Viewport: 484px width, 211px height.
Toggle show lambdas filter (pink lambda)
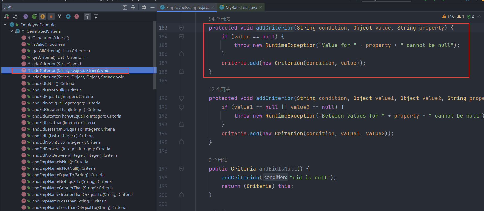(77, 16)
